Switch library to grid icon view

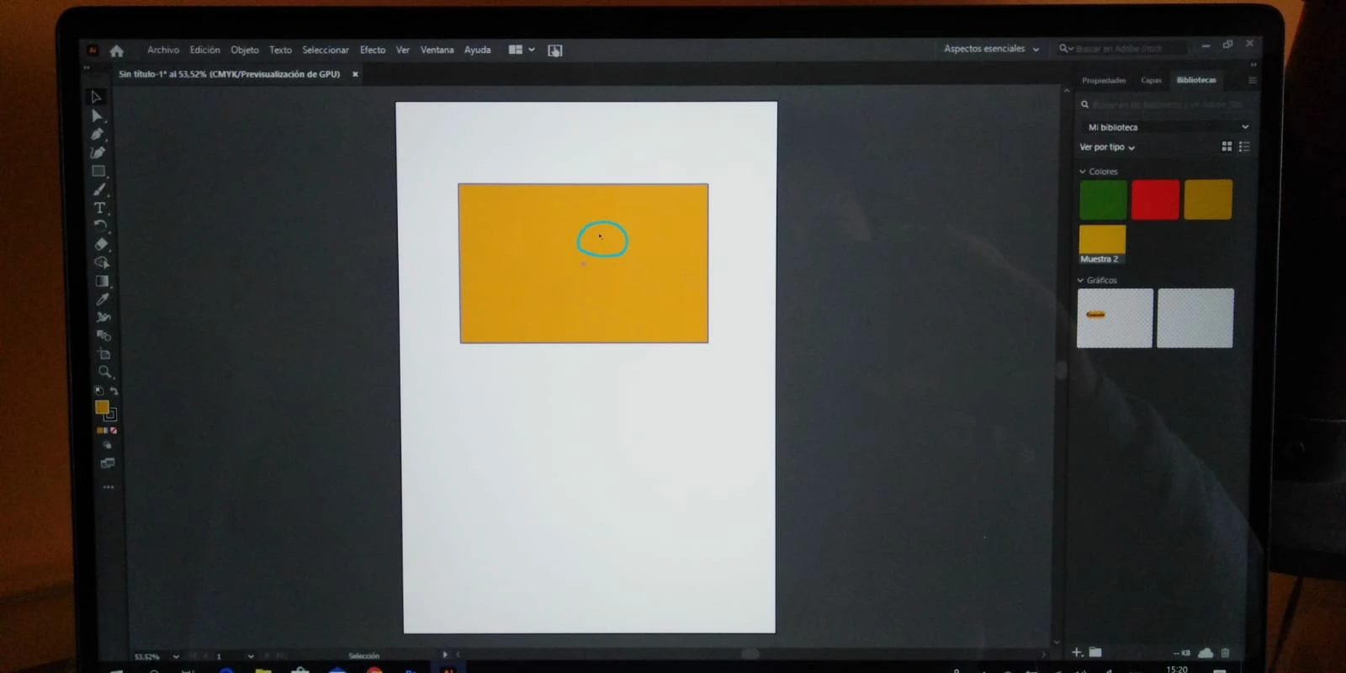pos(1227,146)
